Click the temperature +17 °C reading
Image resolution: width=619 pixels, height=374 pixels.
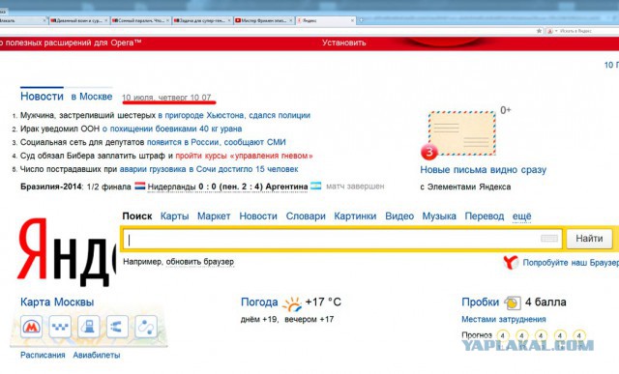tap(323, 302)
